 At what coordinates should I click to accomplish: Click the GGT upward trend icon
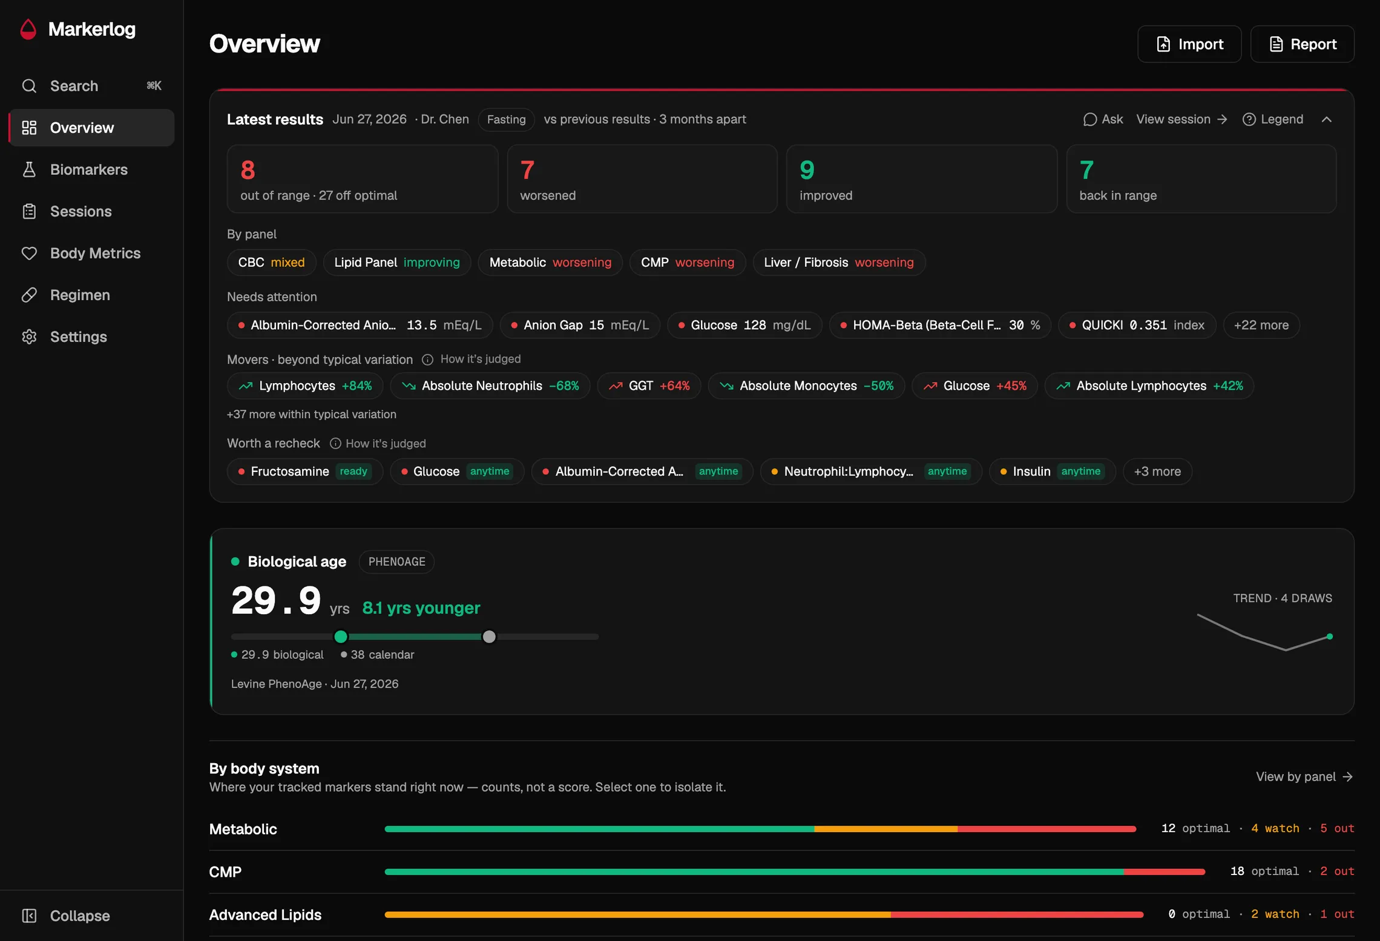[x=616, y=386]
